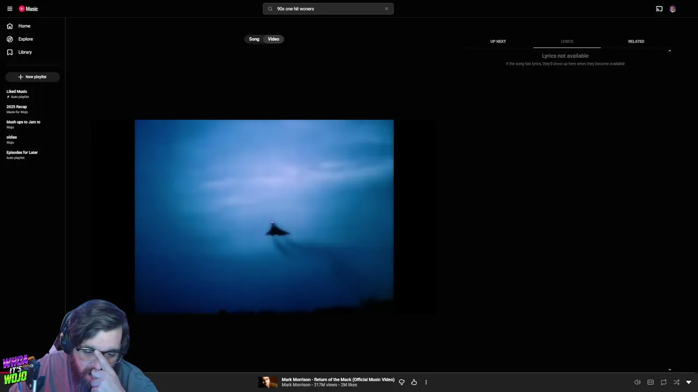Open the hamburger guide menu

tap(9, 9)
